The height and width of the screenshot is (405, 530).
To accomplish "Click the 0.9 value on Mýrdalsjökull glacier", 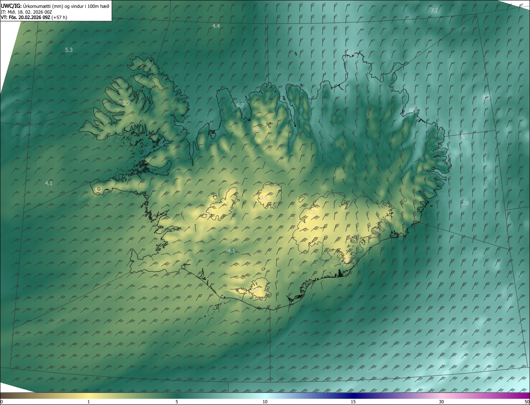I will 254,291.
